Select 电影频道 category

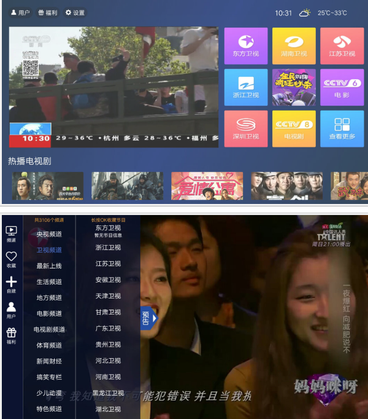pos(49,313)
